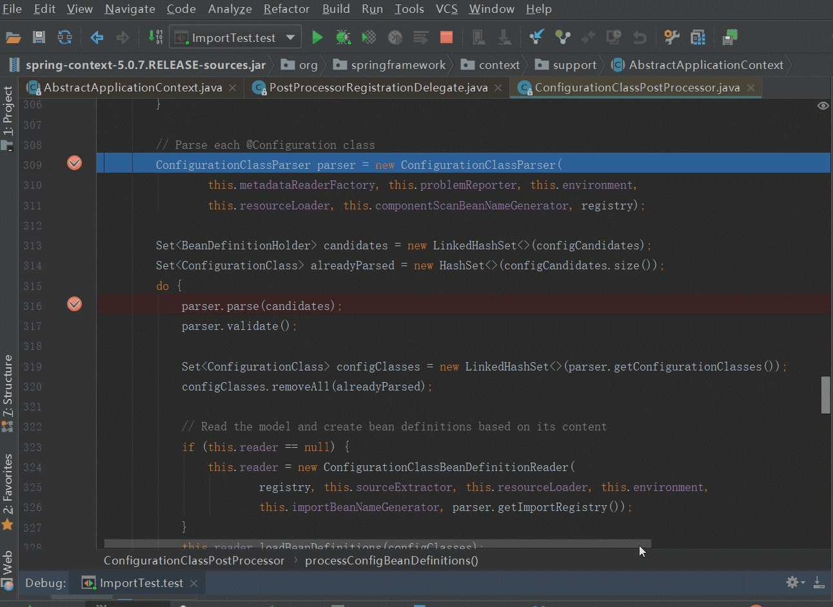This screenshot has width=833, height=607.
Task: Open the File menu
Action: [12, 9]
